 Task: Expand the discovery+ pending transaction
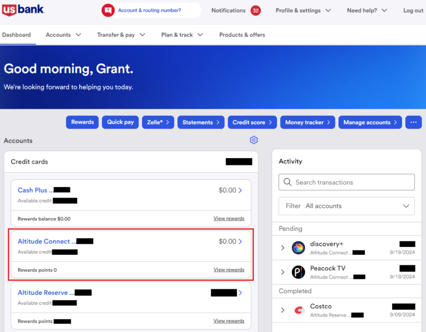pyautogui.click(x=282, y=248)
